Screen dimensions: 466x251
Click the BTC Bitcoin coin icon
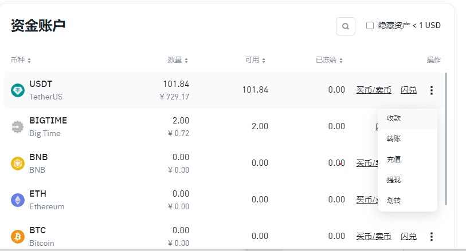[x=18, y=237]
